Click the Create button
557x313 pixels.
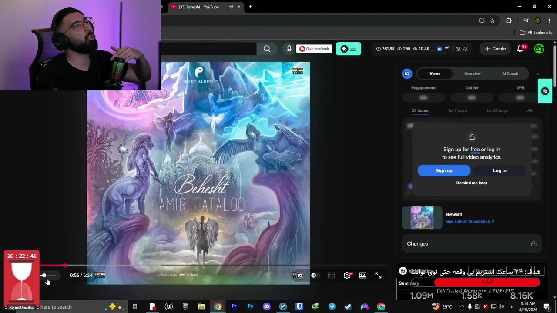(x=495, y=49)
